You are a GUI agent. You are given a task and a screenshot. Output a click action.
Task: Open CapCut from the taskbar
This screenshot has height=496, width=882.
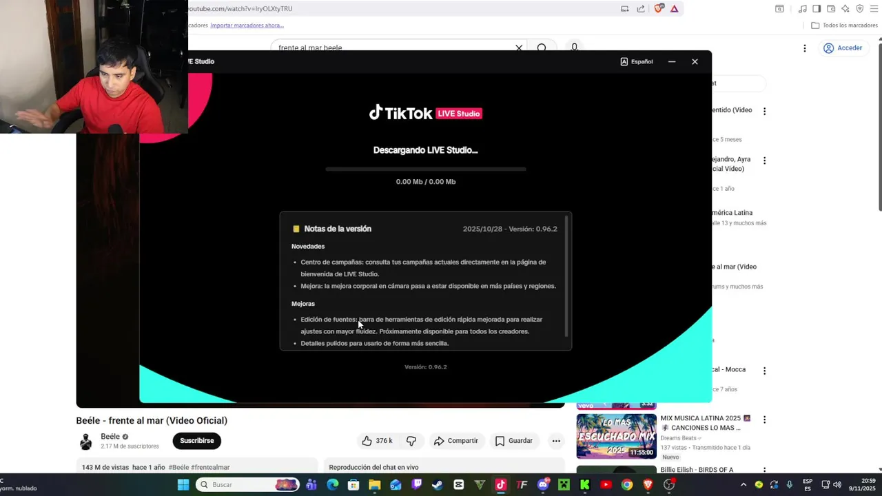coord(459,485)
